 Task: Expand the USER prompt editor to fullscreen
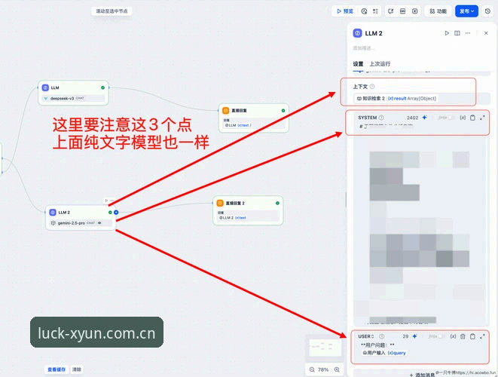coord(482,336)
